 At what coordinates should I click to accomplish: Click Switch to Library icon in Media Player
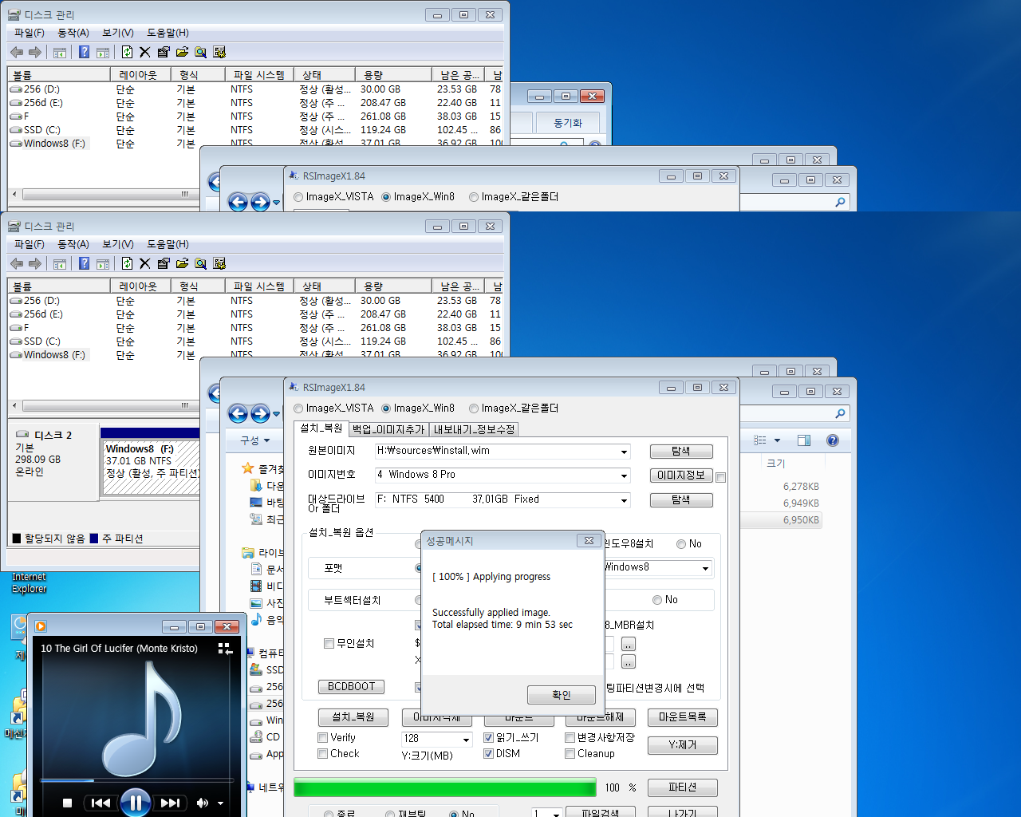click(x=225, y=649)
